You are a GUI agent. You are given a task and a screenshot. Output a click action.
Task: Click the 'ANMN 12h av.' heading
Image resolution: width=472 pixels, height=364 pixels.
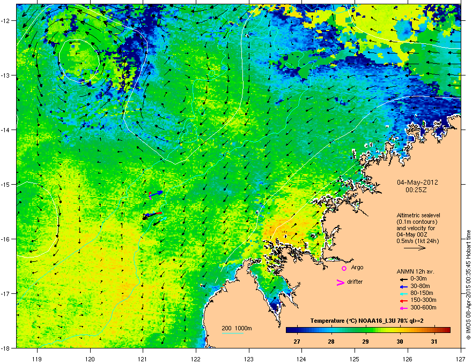tap(415, 271)
